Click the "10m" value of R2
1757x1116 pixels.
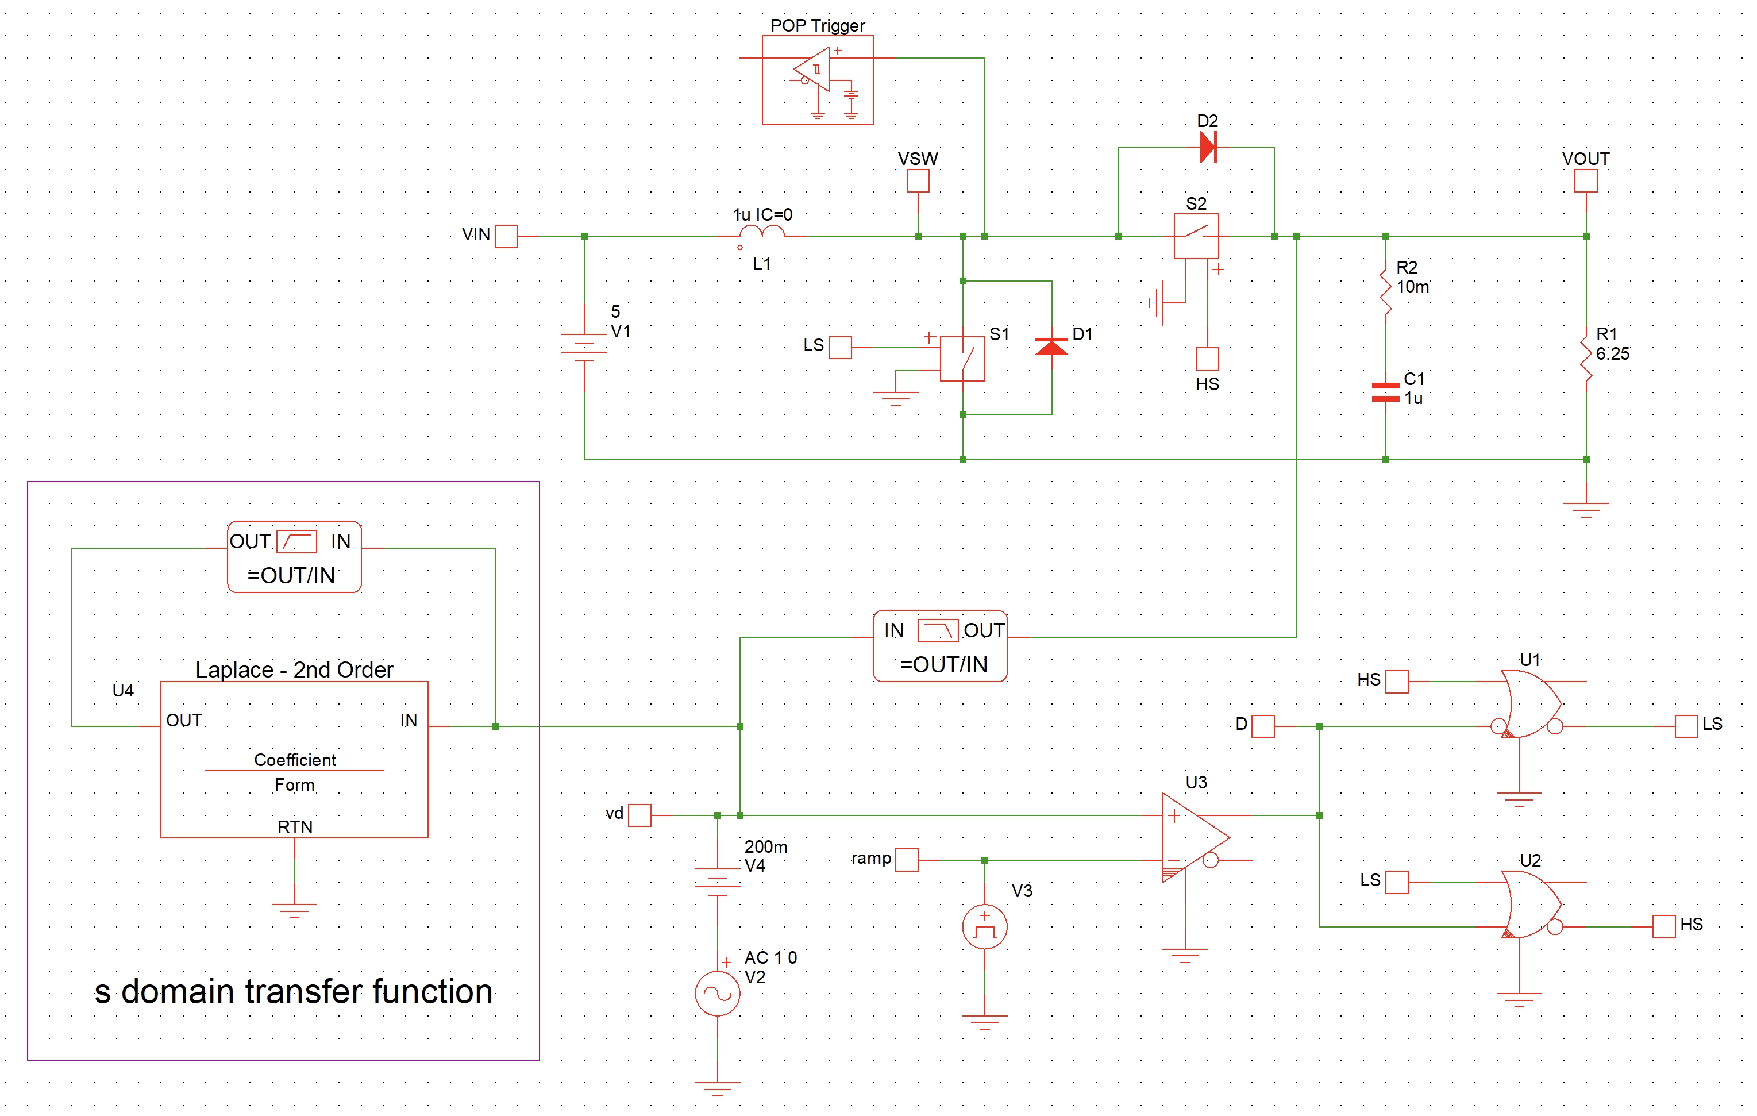[1413, 287]
